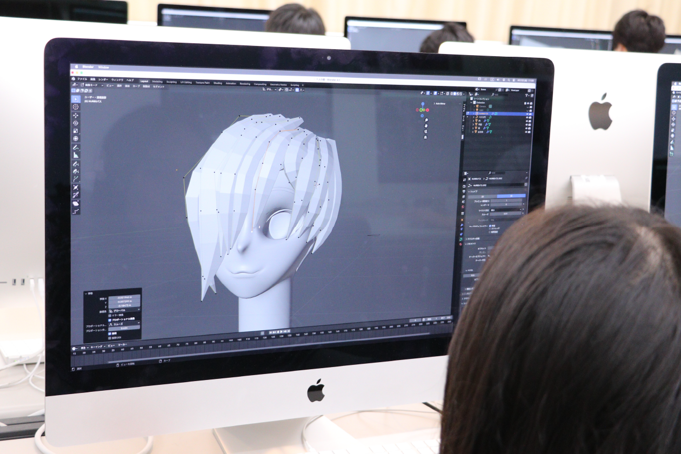The width and height of the screenshot is (681, 454).
Task: Open the macOS Spotlight search icon
Action: tap(509, 80)
